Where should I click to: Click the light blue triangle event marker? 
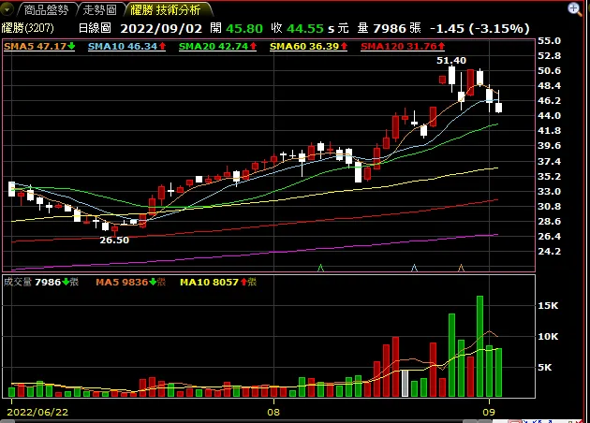click(414, 268)
